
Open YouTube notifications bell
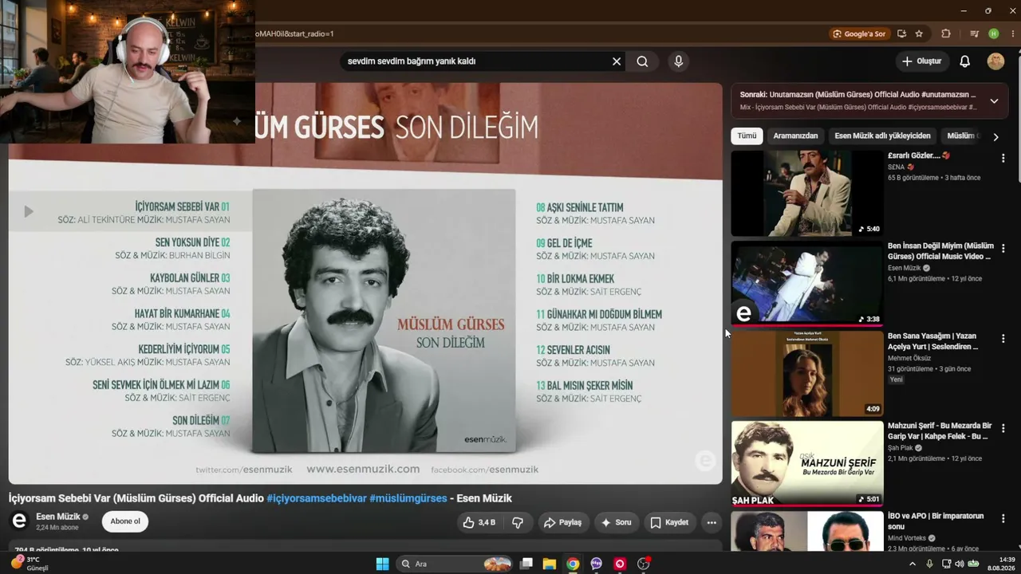[964, 61]
